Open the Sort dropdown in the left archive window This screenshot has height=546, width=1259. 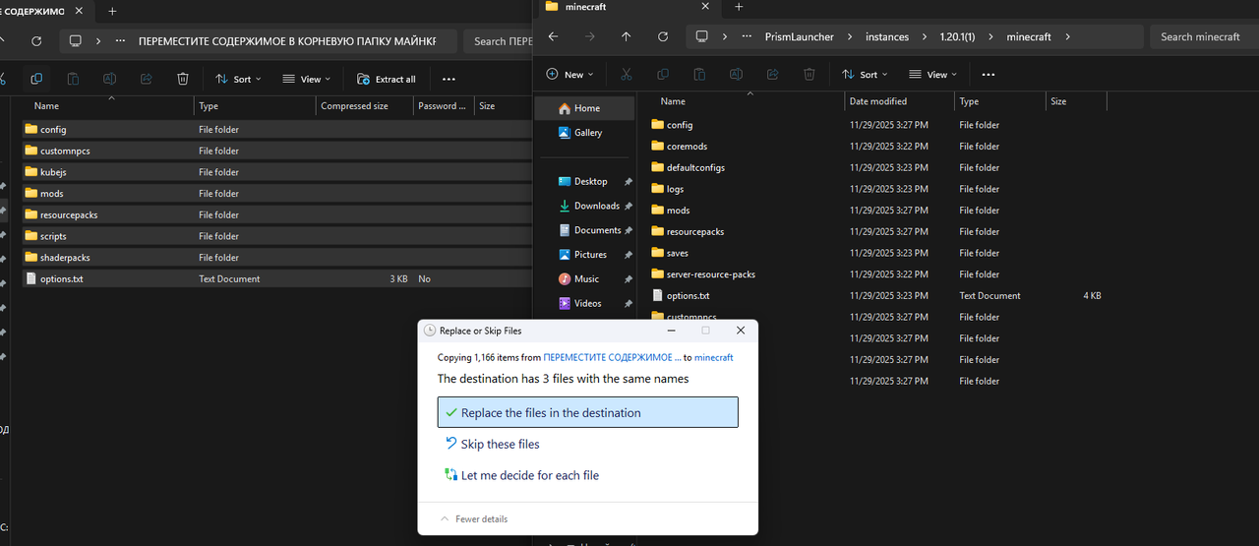[x=237, y=79]
